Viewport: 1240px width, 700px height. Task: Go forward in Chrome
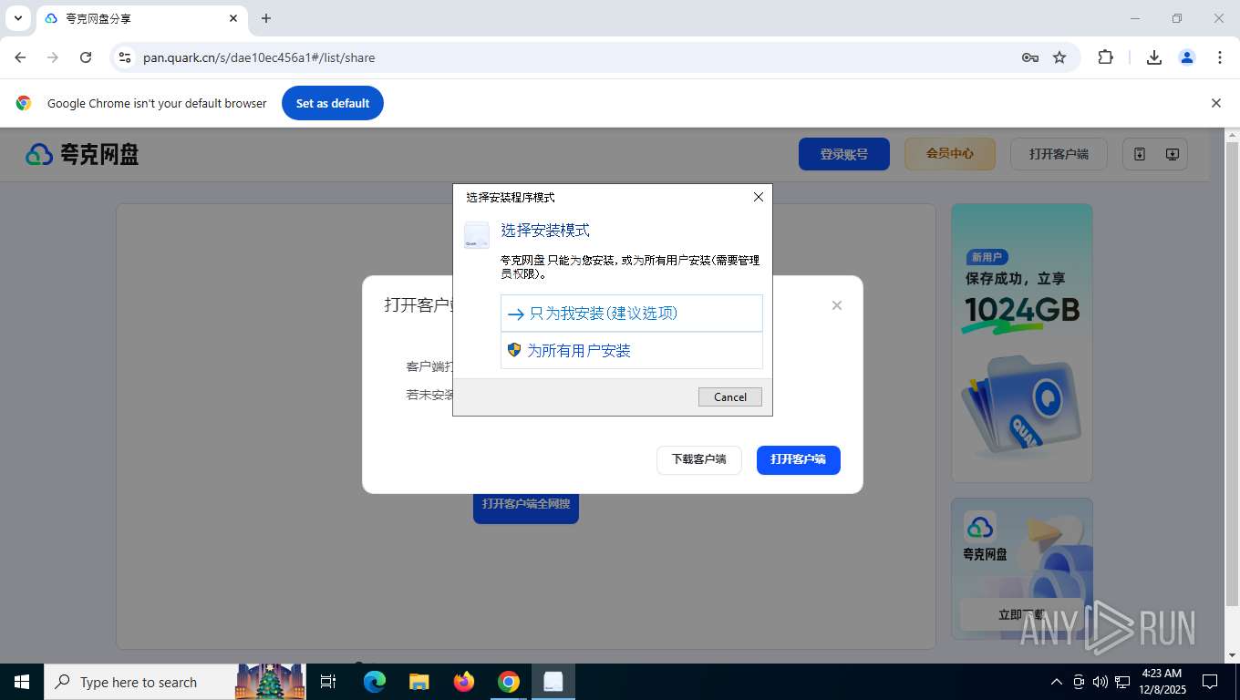[53, 57]
